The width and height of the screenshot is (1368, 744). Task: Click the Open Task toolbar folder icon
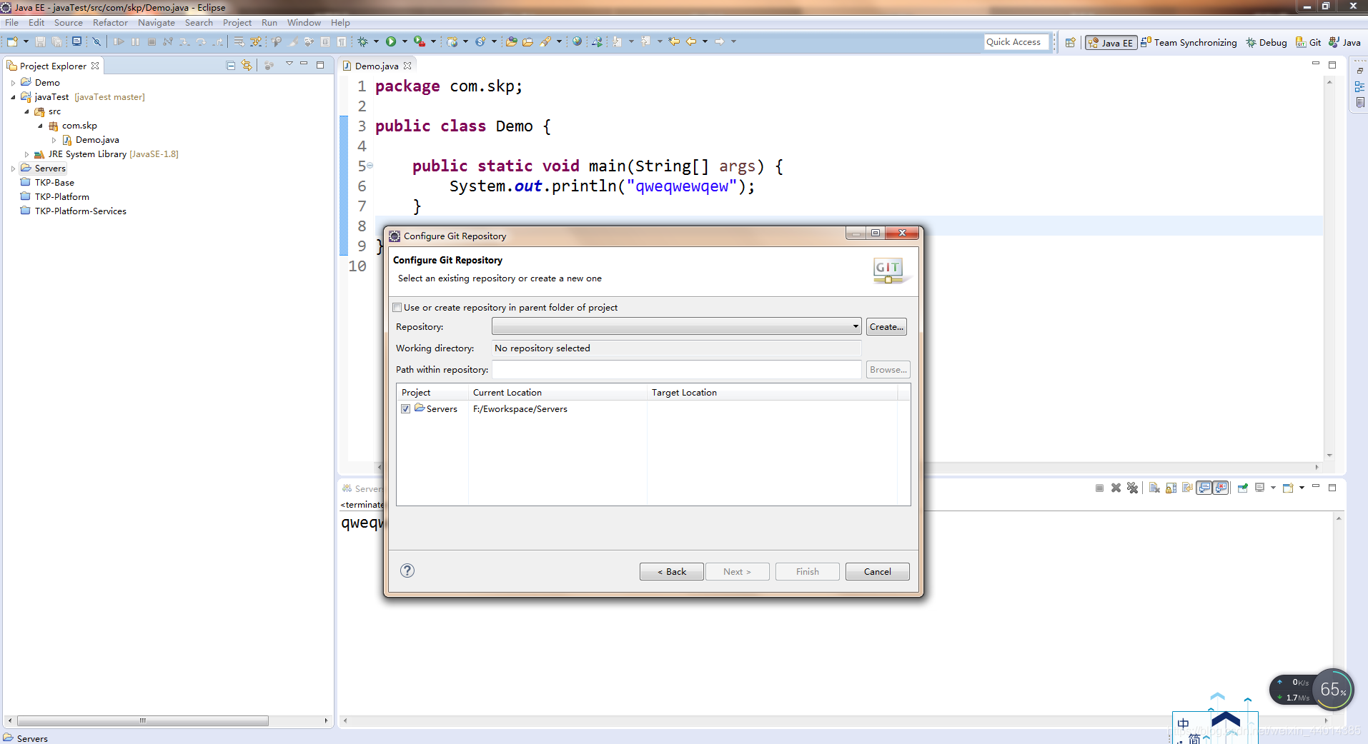[x=527, y=41]
